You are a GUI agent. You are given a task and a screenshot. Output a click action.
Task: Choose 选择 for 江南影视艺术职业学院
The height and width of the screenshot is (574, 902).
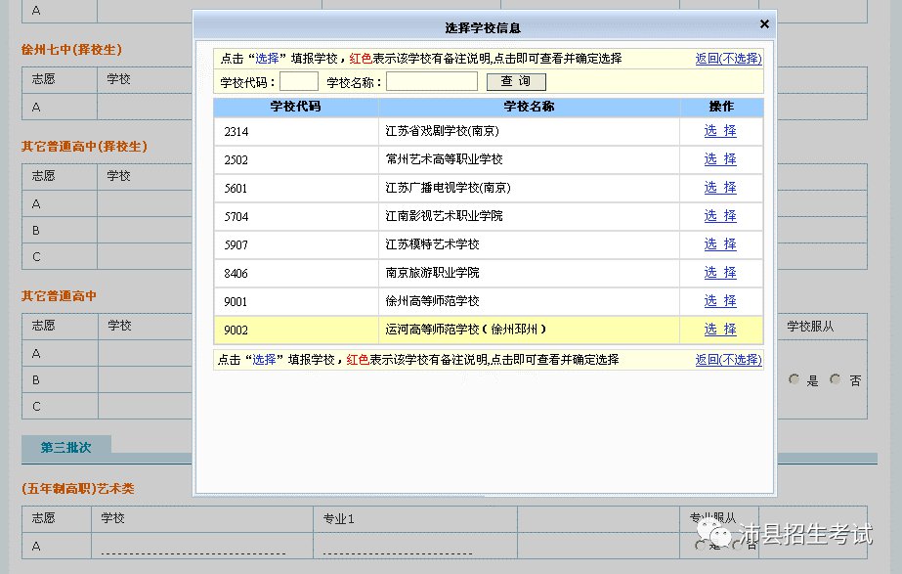coord(720,216)
